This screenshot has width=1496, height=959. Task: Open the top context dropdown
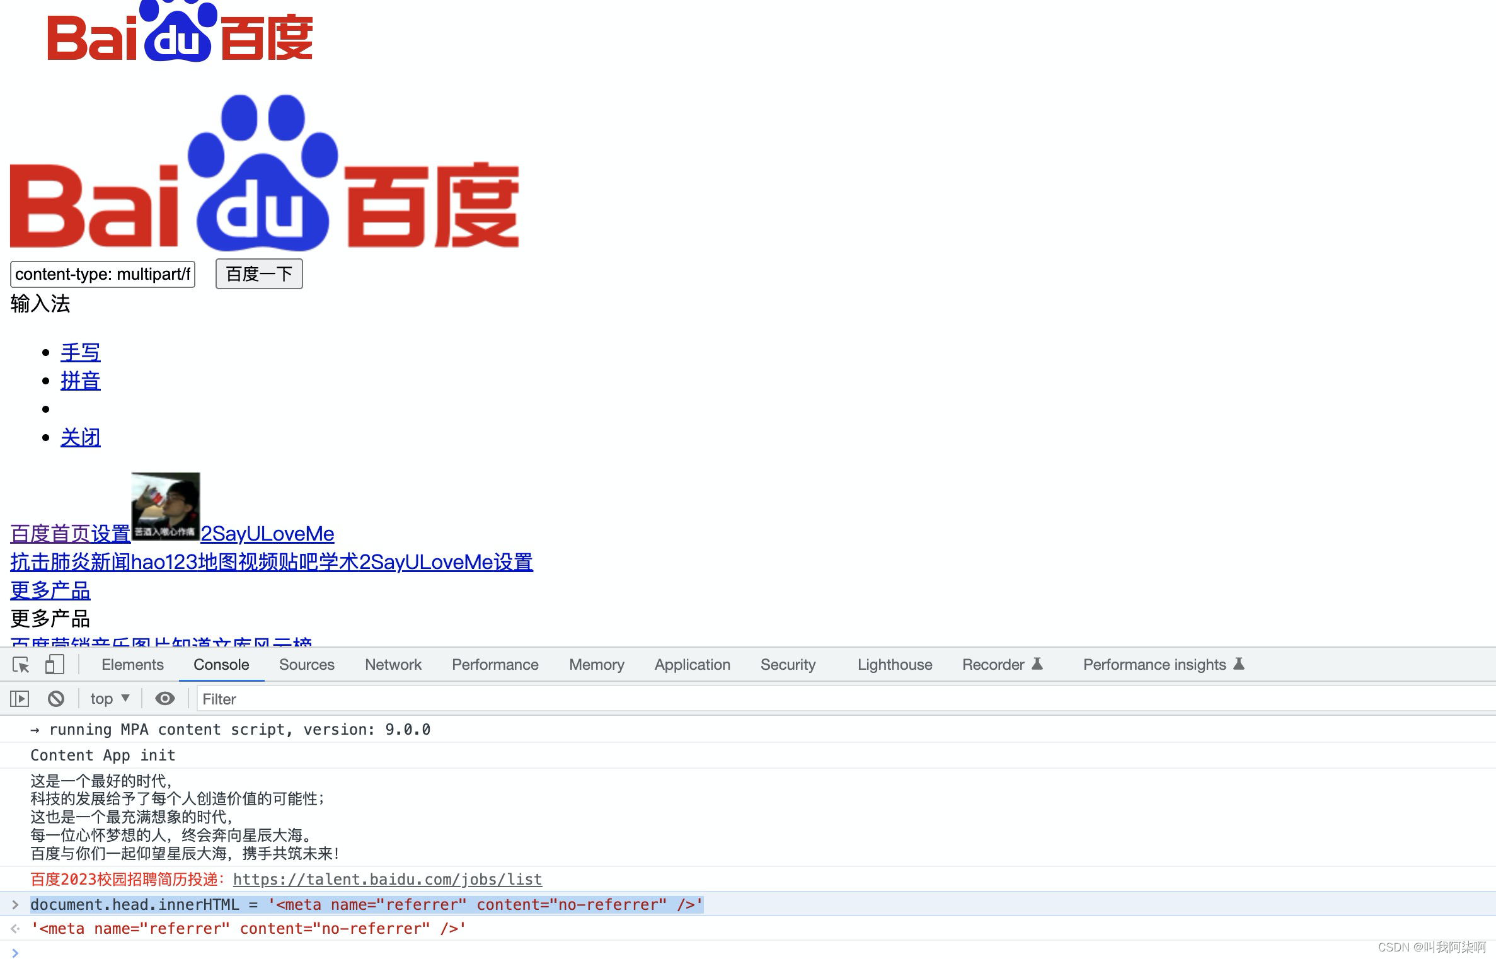(x=110, y=699)
